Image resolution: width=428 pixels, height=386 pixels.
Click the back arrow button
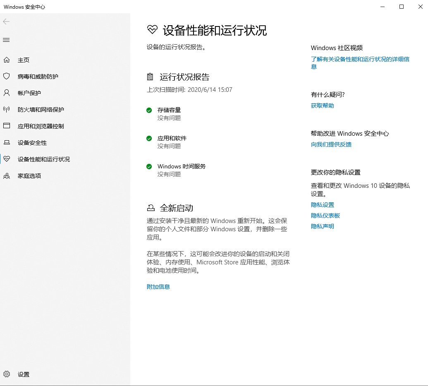tap(6, 22)
